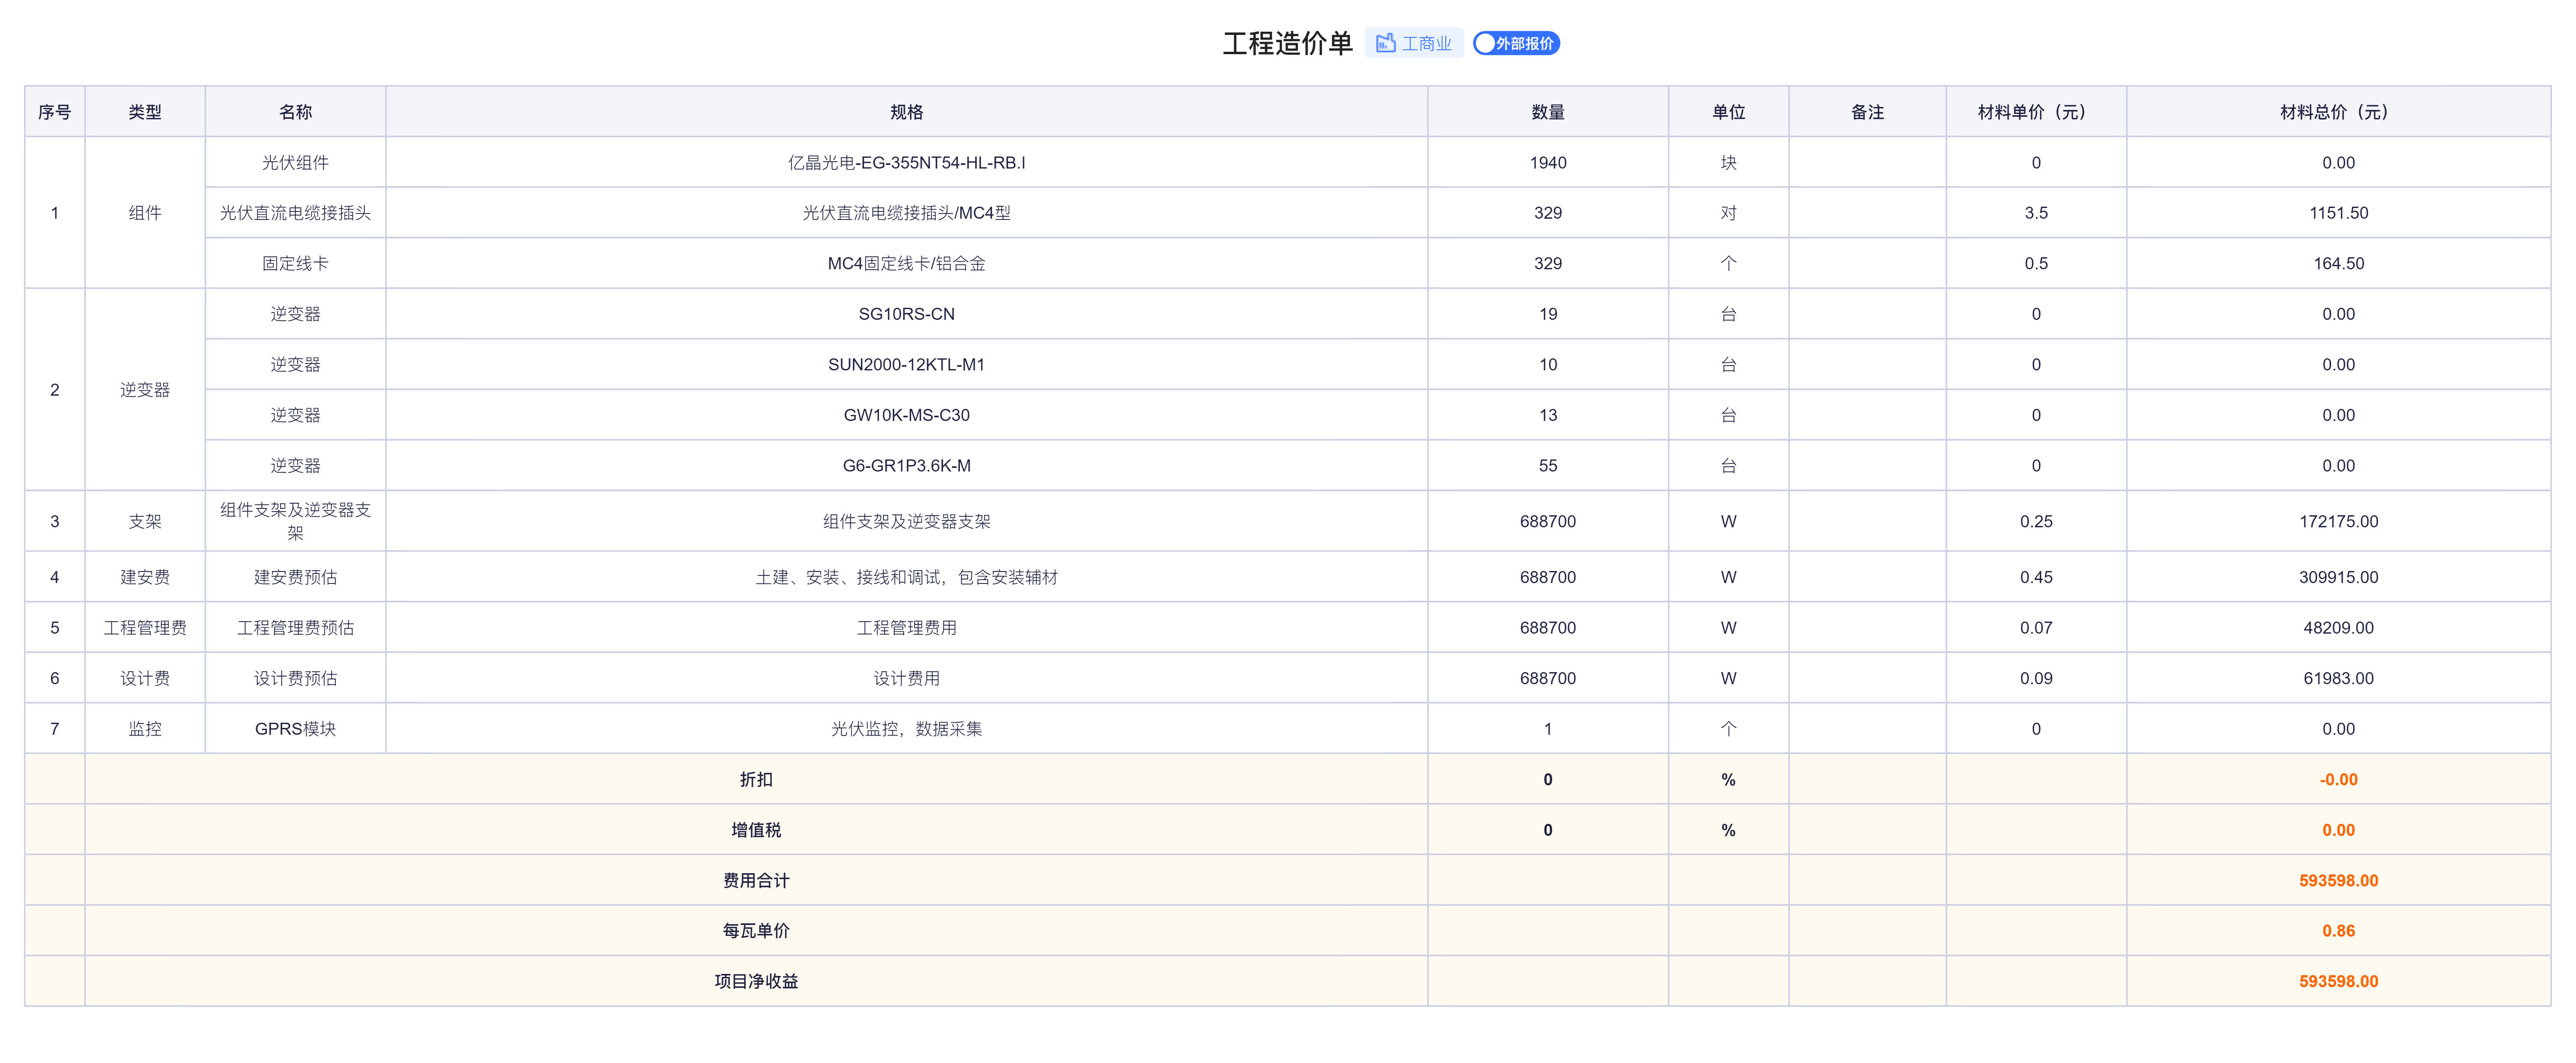Click quantity 19 cell
2576x1063 pixels.
pyautogui.click(x=1548, y=314)
